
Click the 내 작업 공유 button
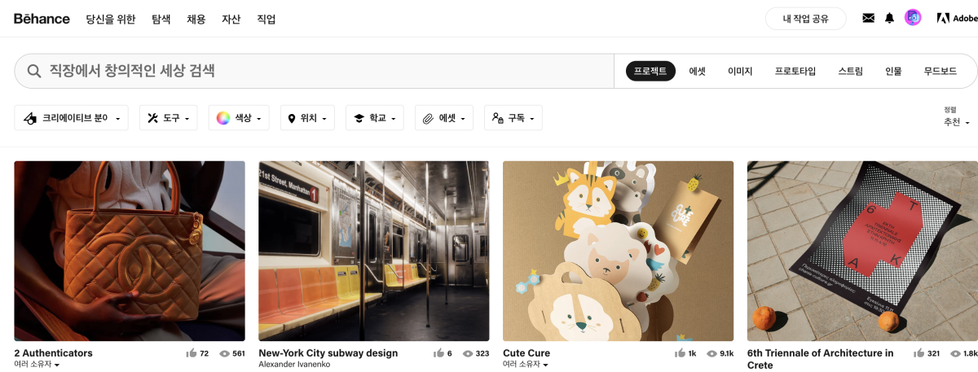tap(806, 19)
